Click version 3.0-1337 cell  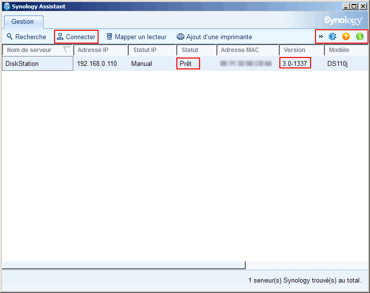(x=295, y=63)
